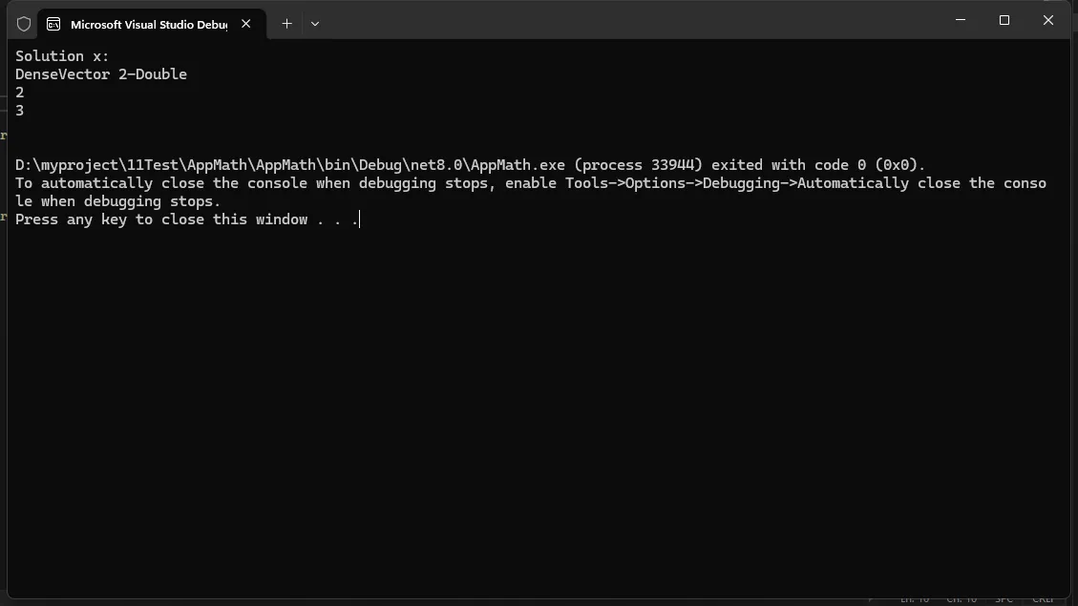Click the empty console area below the output
Viewport: 1078px width, 606px height.
click(535, 410)
